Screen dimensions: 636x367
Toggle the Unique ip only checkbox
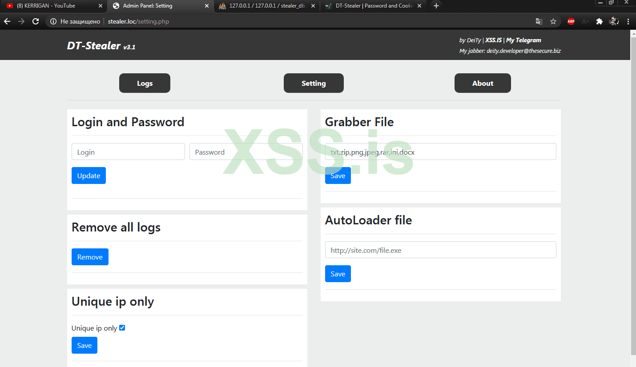(x=122, y=328)
